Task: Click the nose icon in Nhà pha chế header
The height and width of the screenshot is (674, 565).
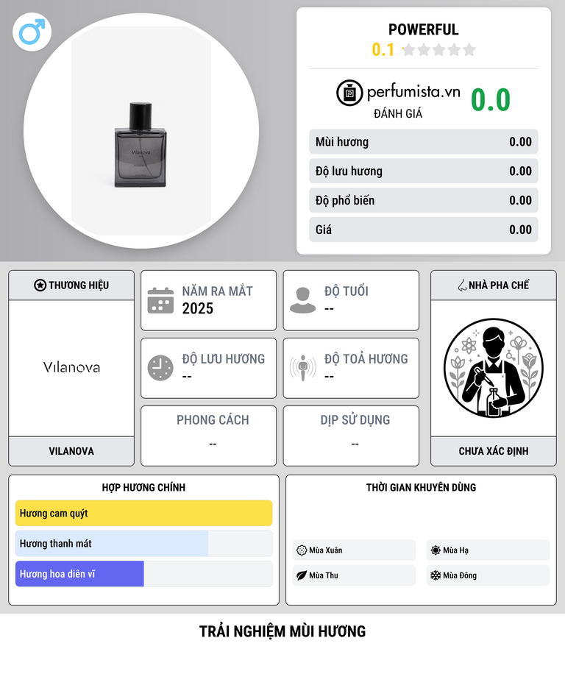Action: click(x=462, y=285)
